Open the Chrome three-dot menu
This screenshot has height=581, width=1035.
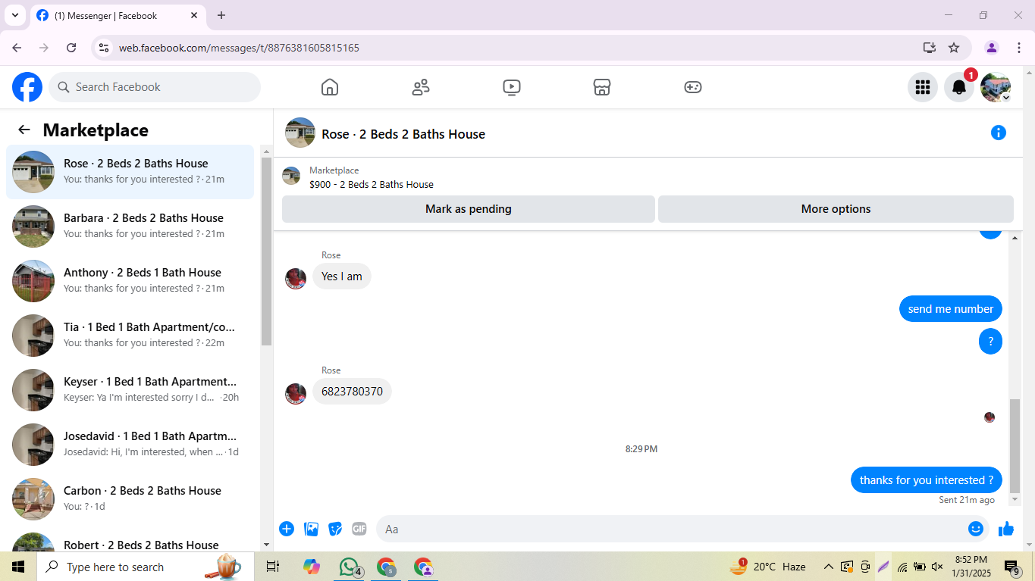tap(1018, 48)
